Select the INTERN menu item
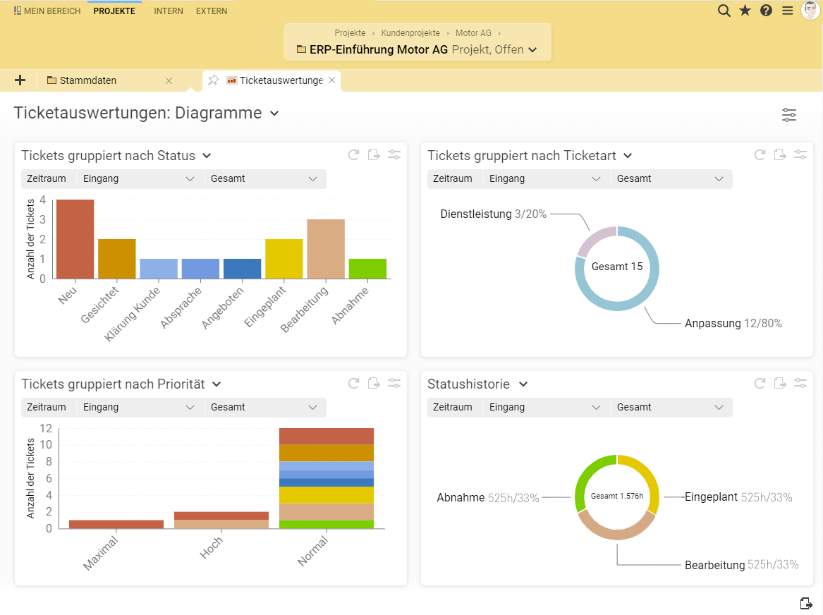The height and width of the screenshot is (615, 823). tap(169, 11)
